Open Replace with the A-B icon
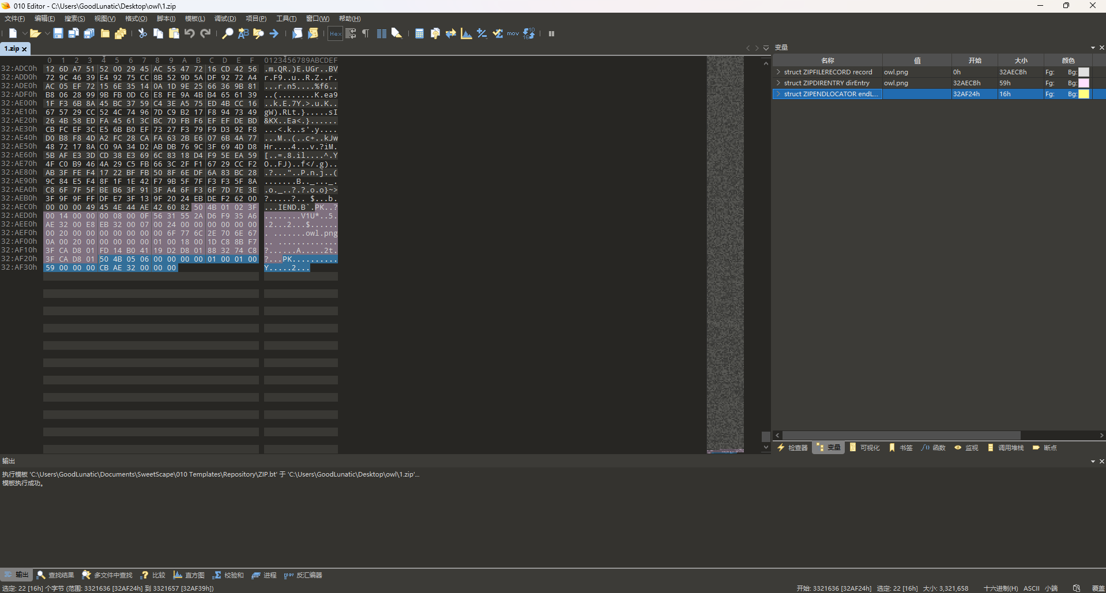Viewport: 1106px width, 593px height. coord(243,33)
